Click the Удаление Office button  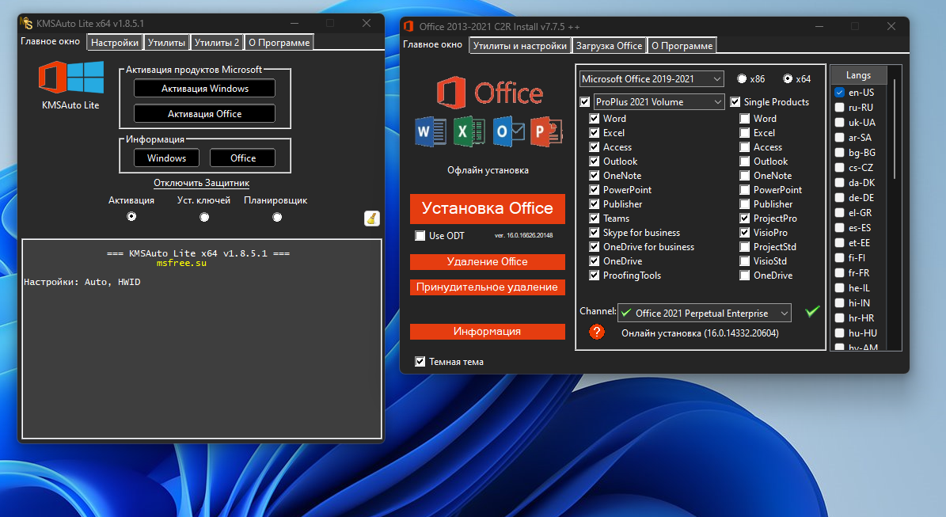click(x=488, y=262)
